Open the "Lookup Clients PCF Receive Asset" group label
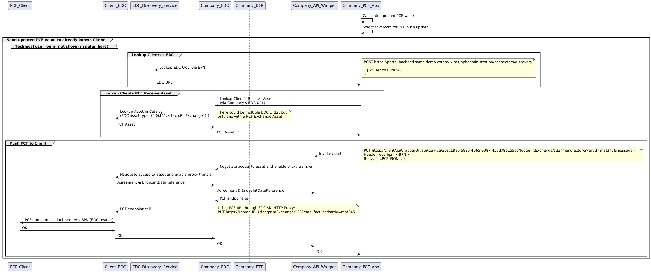Image resolution: width=651 pixels, height=272 pixels. click(x=138, y=93)
